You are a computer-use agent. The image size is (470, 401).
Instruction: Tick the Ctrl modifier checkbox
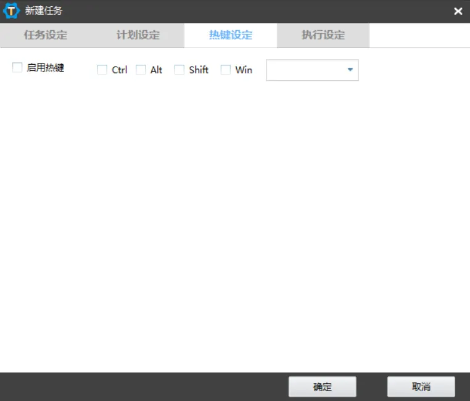(102, 70)
